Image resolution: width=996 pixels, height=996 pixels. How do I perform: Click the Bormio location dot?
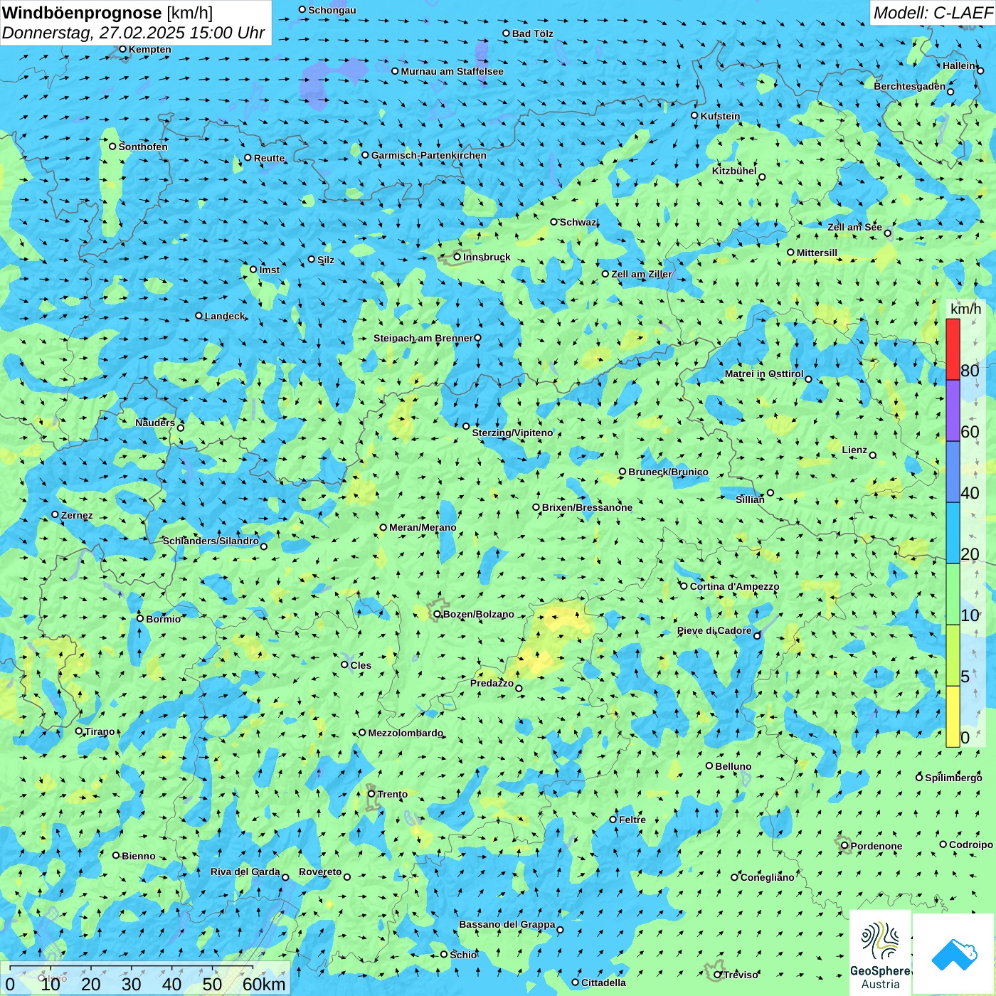pyautogui.click(x=140, y=618)
